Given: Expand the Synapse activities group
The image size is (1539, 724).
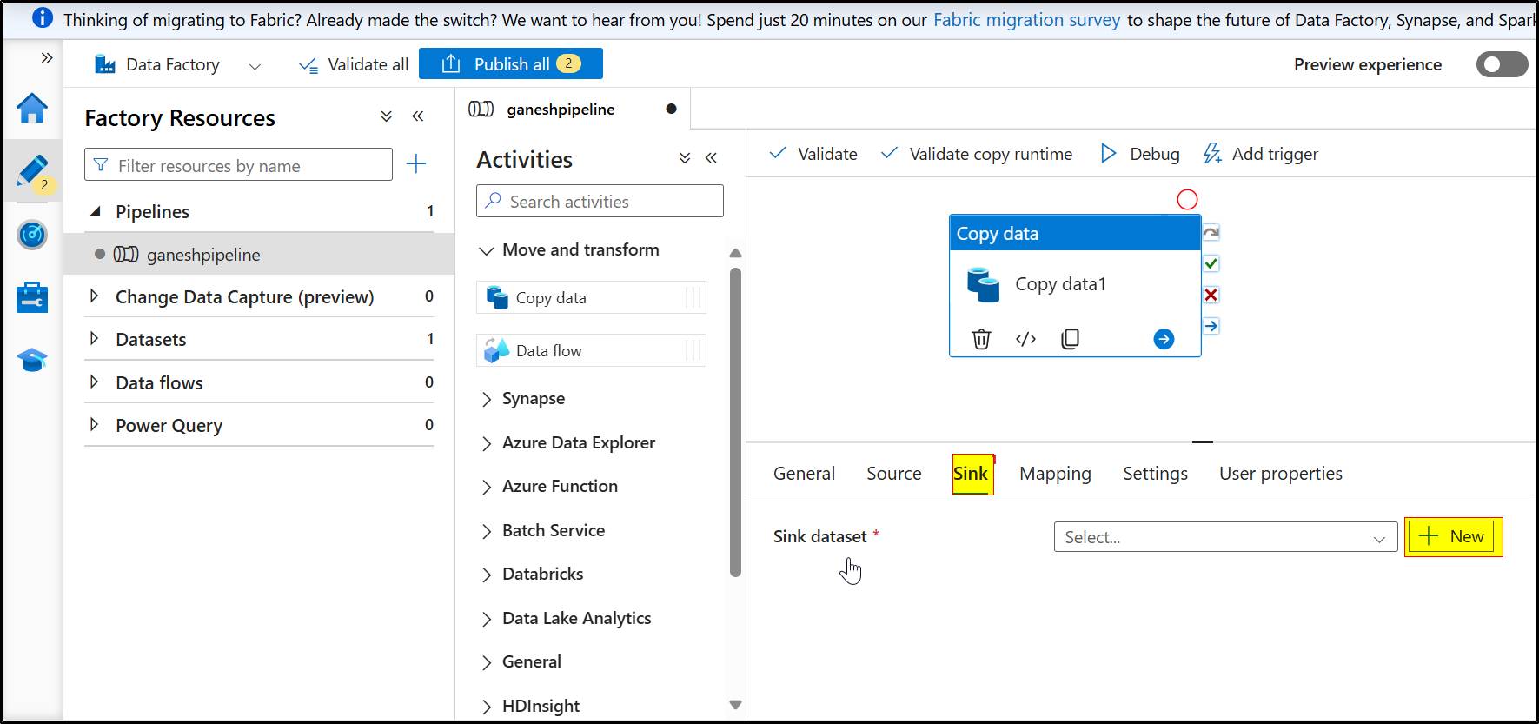Looking at the screenshot, I should click(x=487, y=399).
